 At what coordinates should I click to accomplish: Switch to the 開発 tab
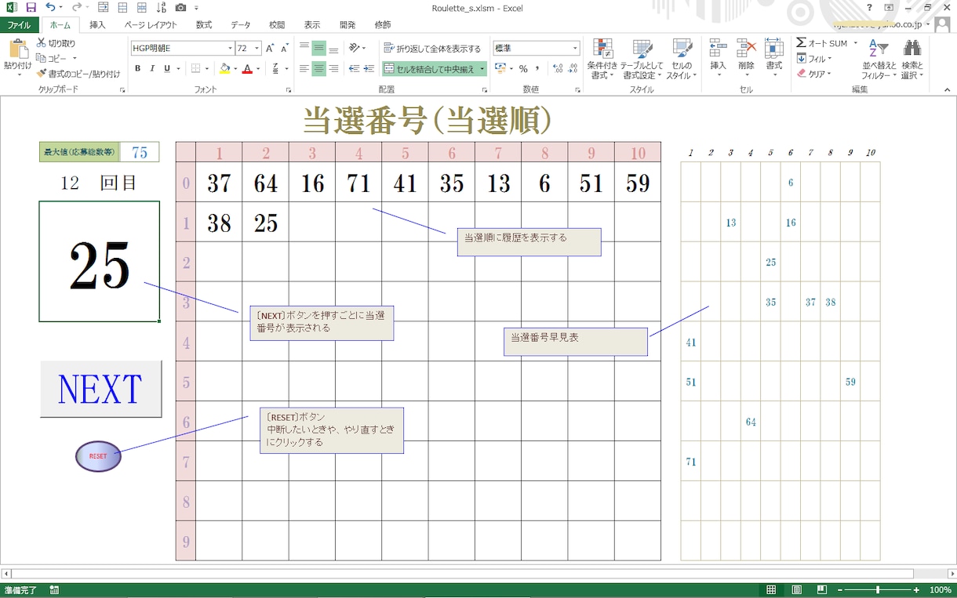point(348,25)
